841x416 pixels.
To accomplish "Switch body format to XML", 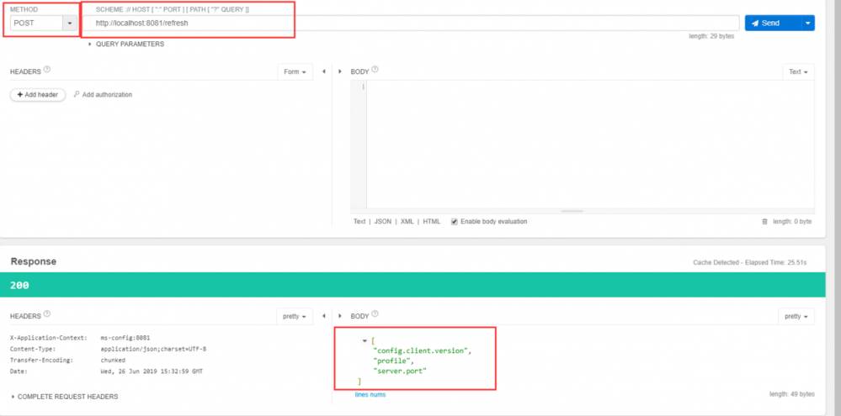I will point(407,221).
